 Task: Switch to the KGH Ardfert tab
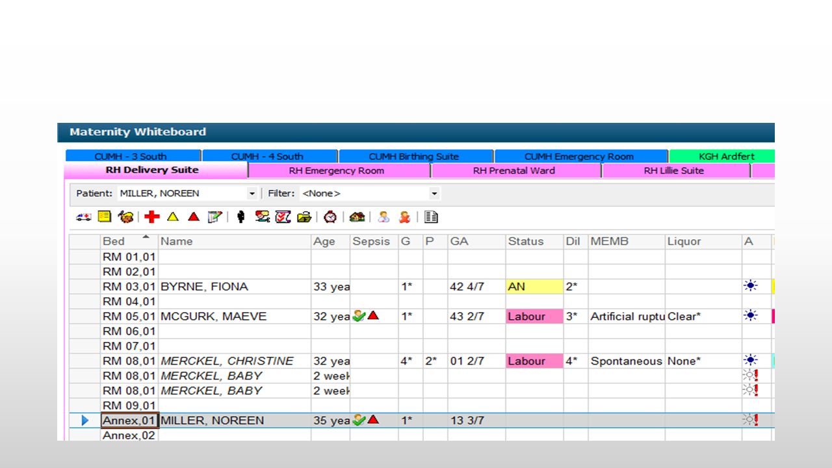722,156
